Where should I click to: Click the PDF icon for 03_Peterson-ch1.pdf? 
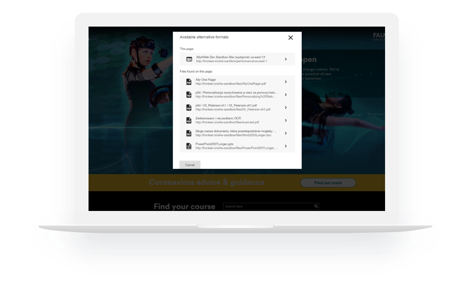tap(189, 108)
